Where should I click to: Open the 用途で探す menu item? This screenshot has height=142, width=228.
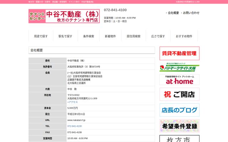(x=41, y=36)
